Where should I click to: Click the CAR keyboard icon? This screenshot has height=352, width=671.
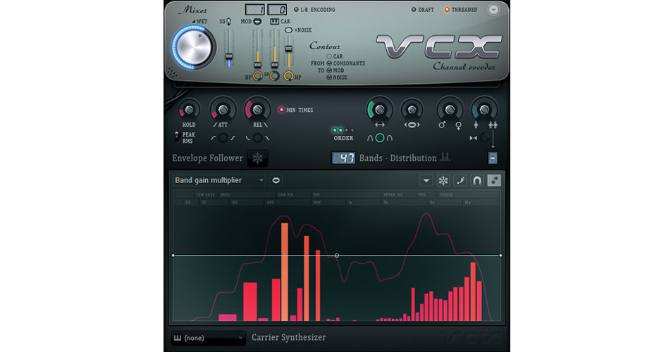(x=274, y=21)
